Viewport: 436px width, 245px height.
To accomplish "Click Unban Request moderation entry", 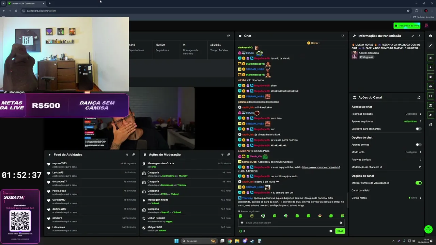I will [187, 219].
